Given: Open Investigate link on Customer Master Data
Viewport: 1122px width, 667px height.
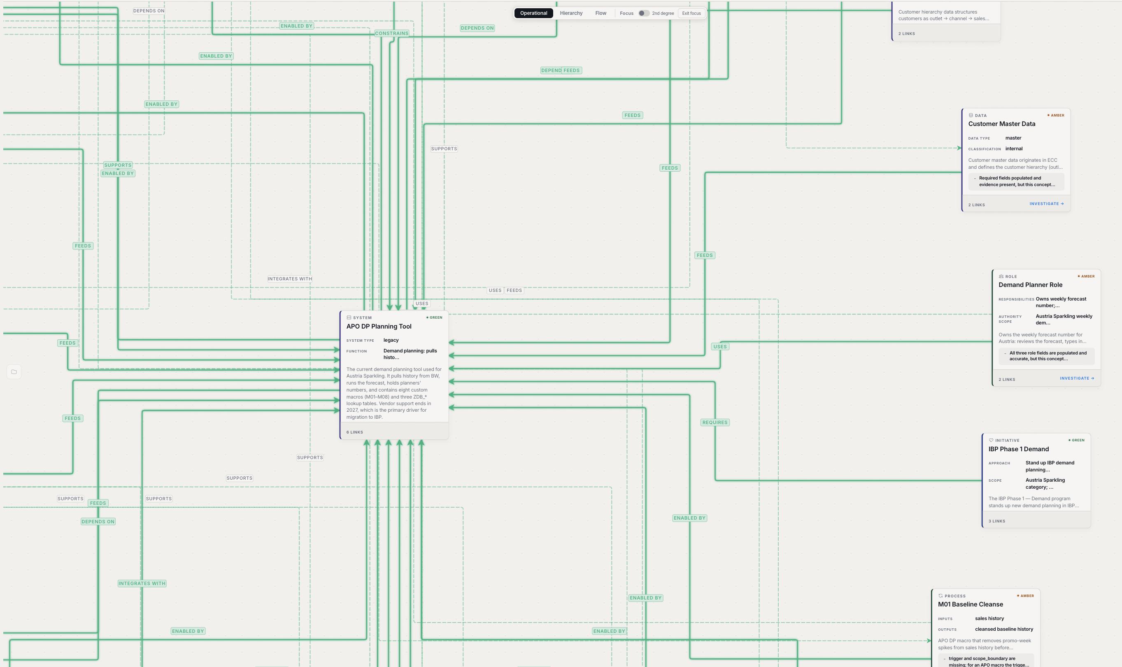Looking at the screenshot, I should coord(1047,204).
